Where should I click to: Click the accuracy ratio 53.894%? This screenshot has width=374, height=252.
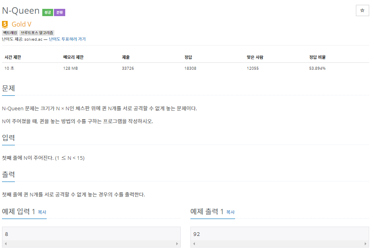(317, 68)
